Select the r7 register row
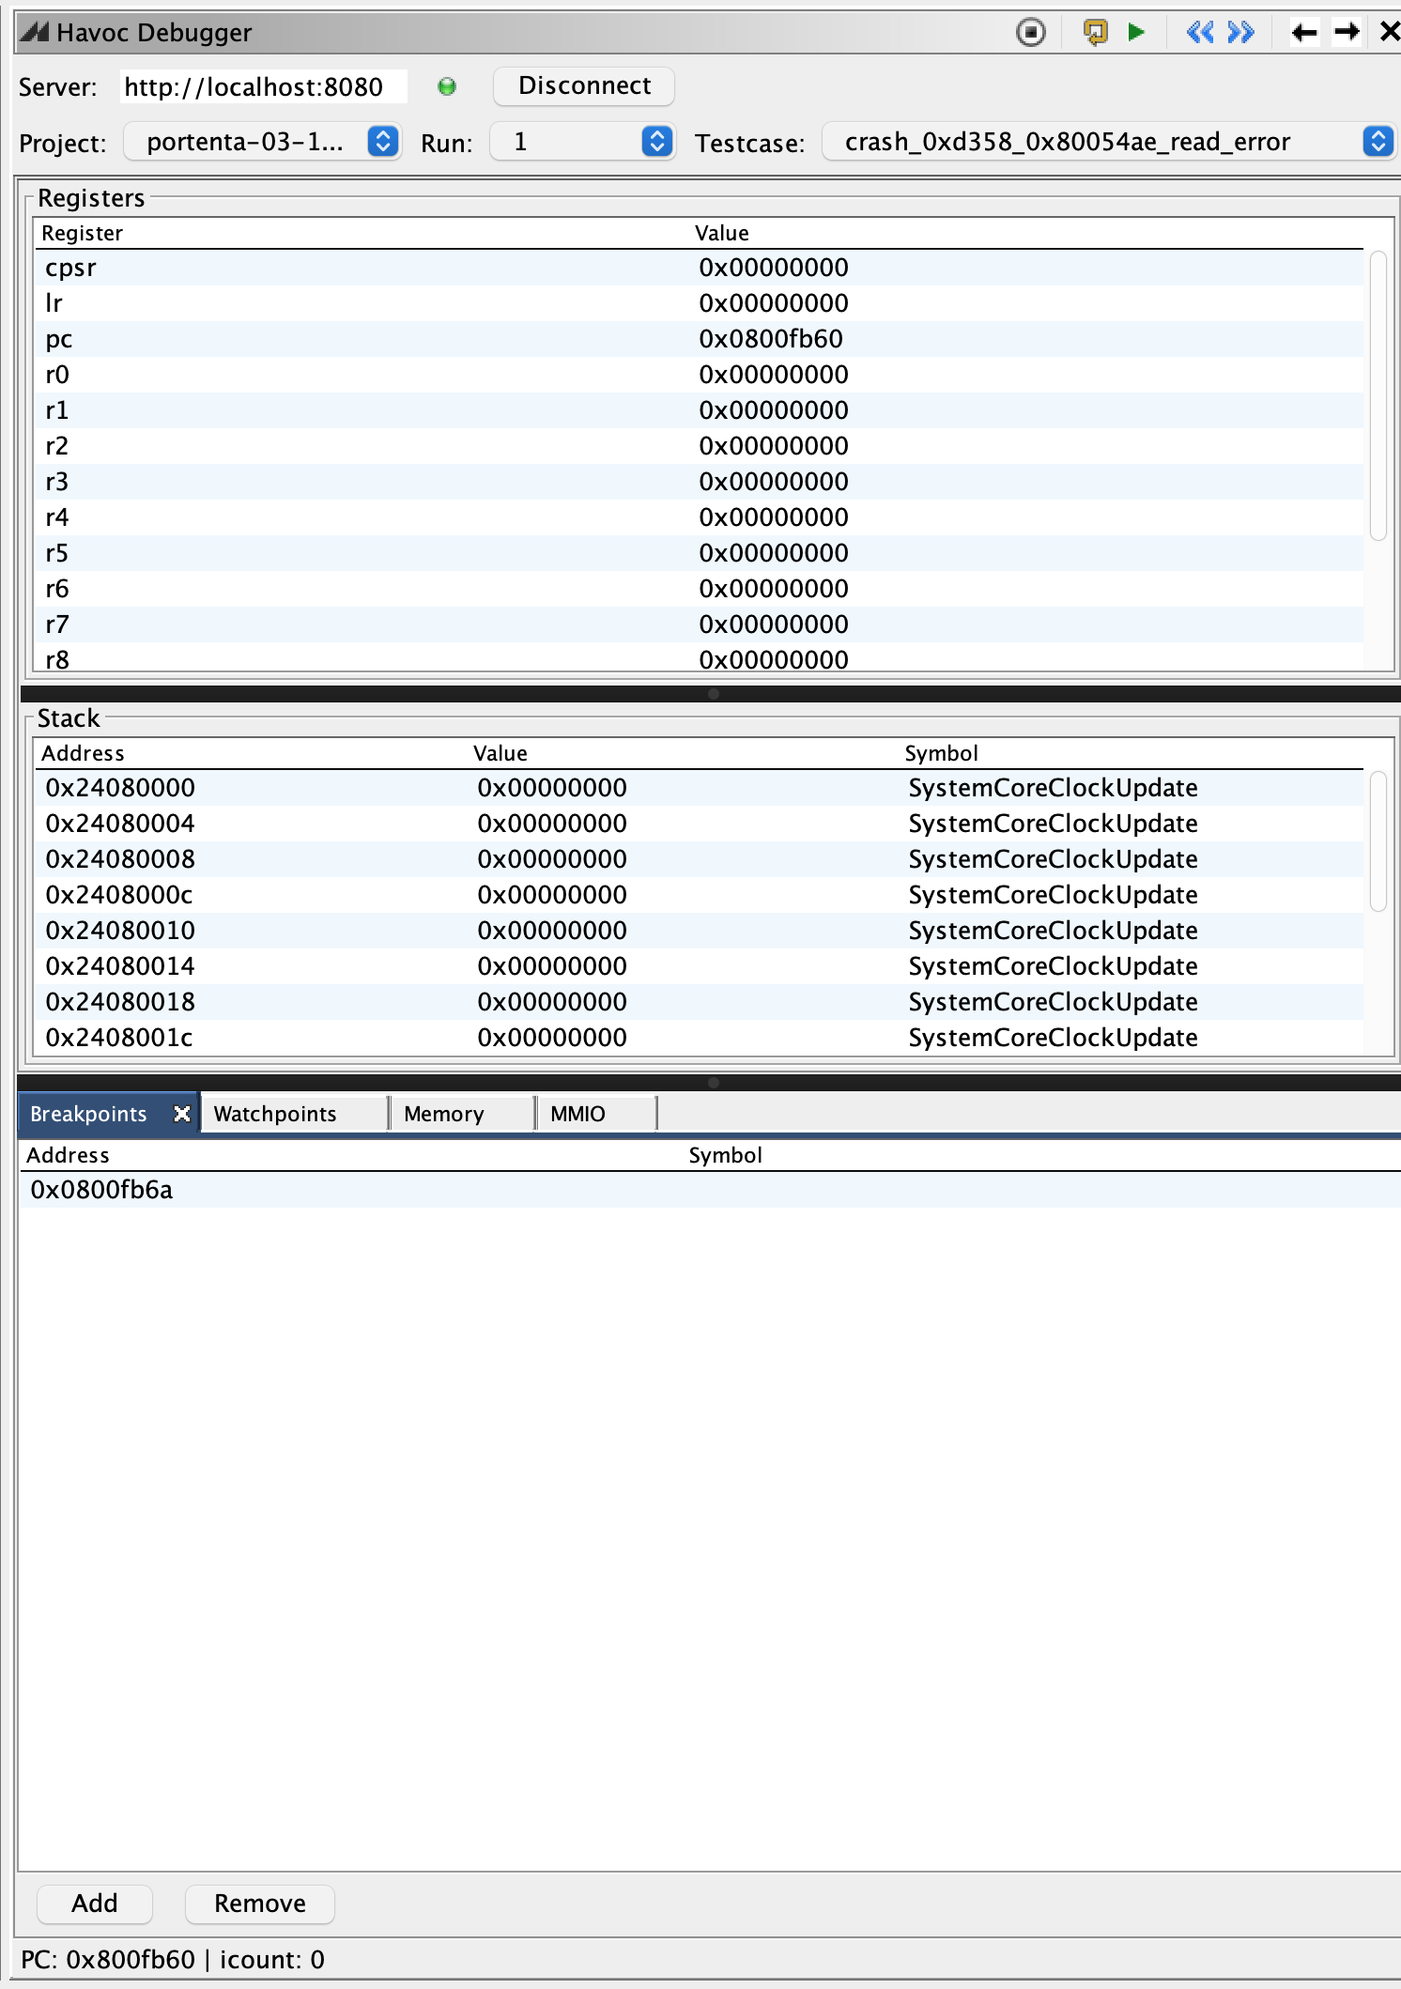Screen dimensions: 1401x1989 point(700,624)
